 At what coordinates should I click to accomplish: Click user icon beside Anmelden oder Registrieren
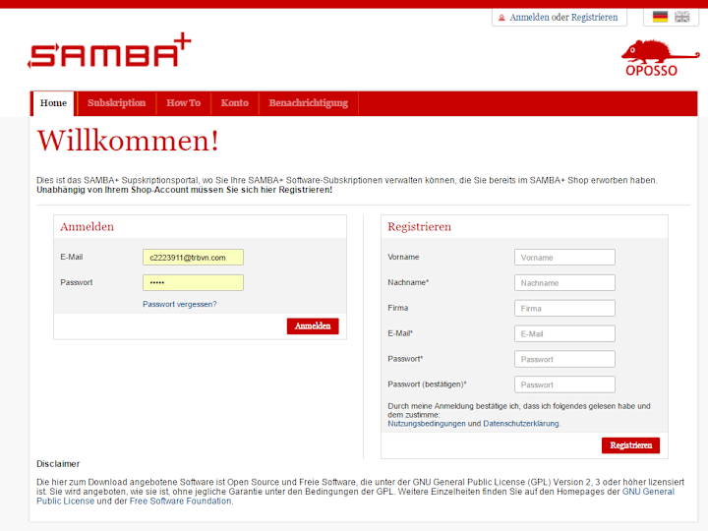point(501,18)
